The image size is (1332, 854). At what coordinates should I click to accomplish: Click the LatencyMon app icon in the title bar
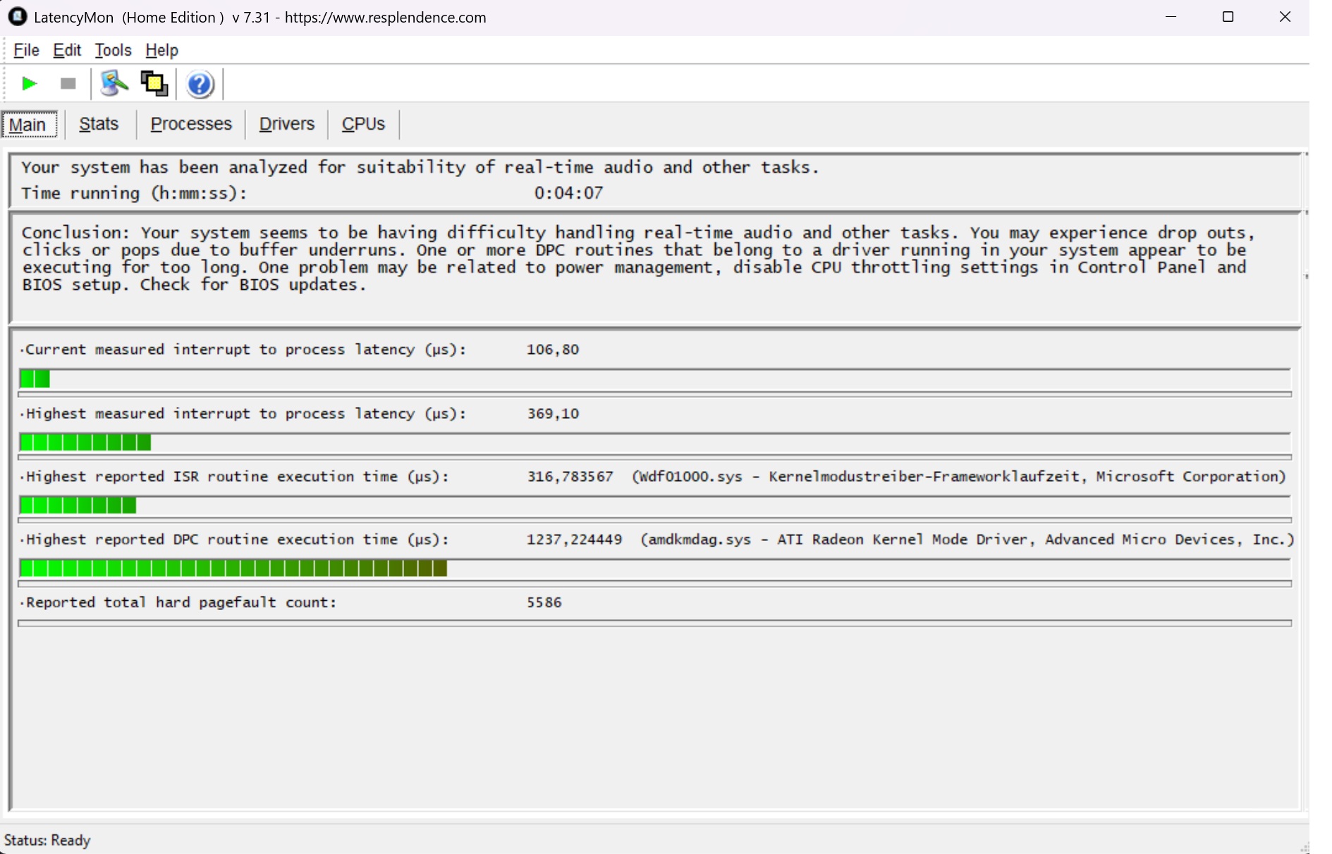[x=17, y=17]
